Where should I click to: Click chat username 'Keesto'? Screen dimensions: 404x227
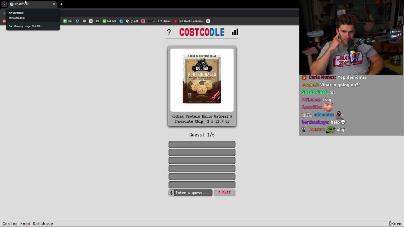pos(317,130)
